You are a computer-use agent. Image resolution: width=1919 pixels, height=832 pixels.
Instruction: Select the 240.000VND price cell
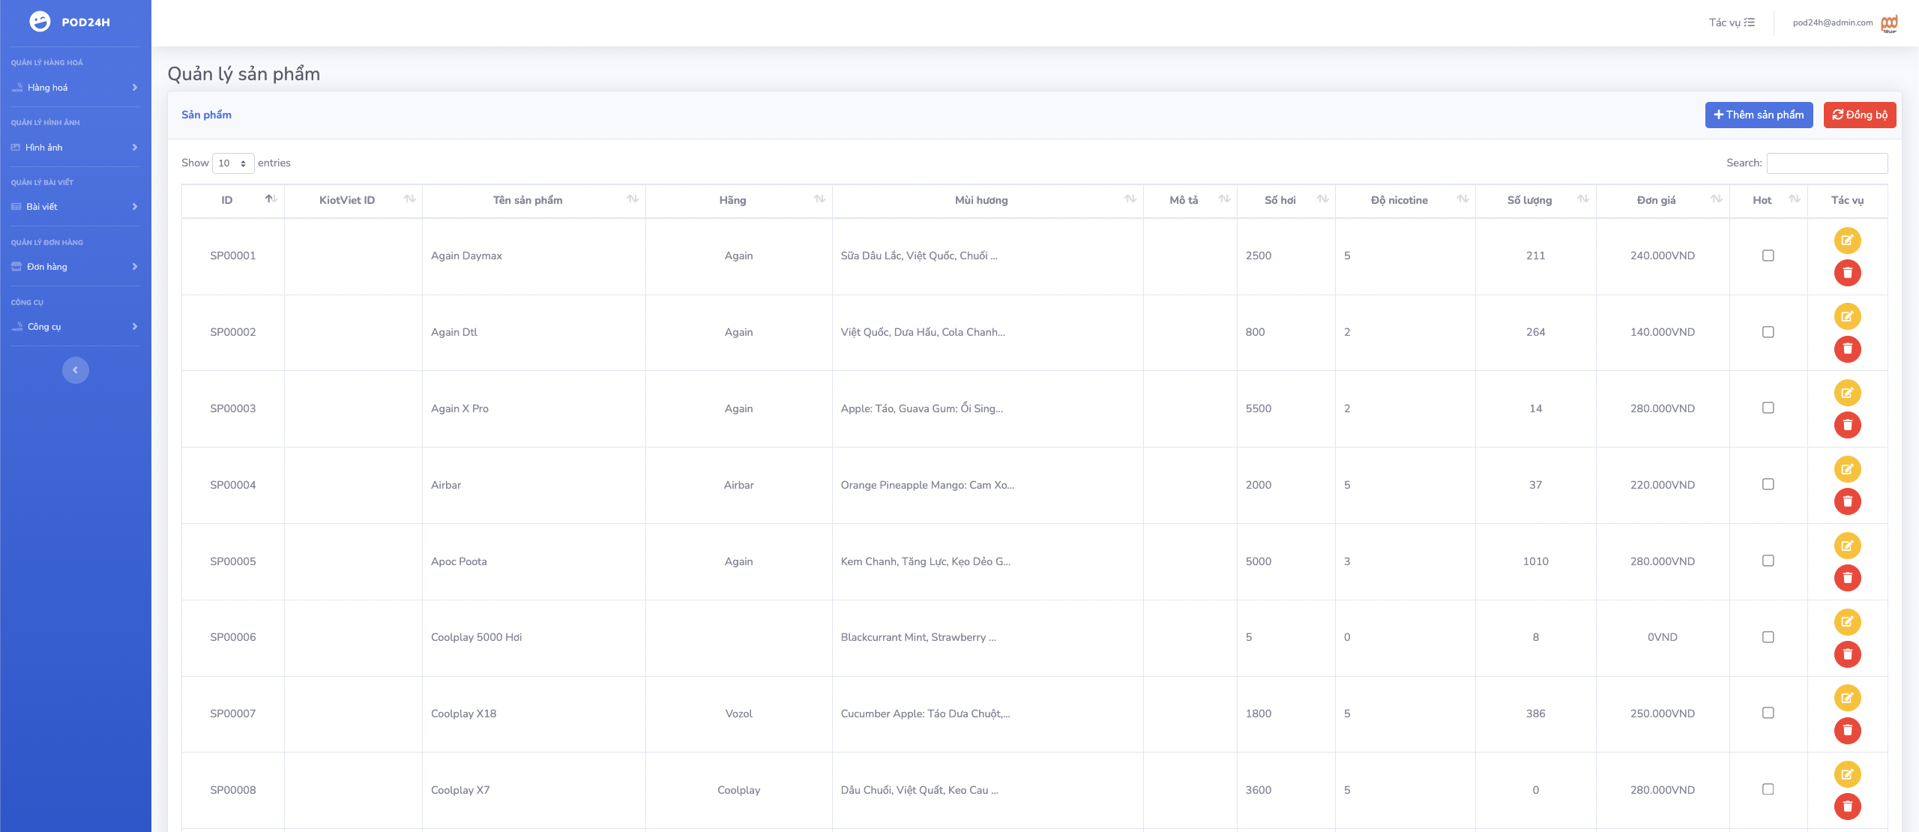pos(1663,256)
